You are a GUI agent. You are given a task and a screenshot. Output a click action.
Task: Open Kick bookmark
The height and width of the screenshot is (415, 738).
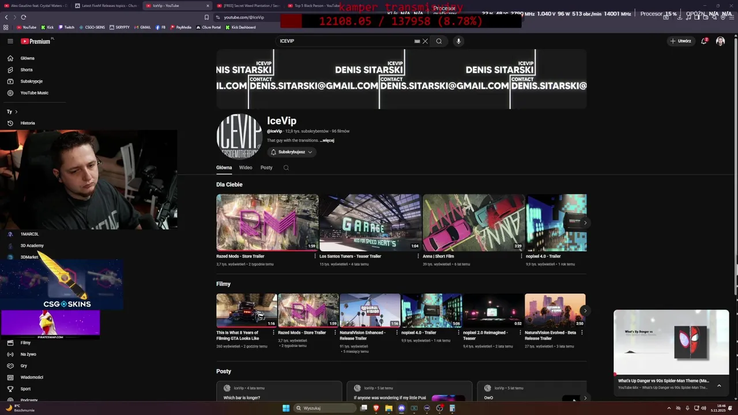tap(47, 27)
